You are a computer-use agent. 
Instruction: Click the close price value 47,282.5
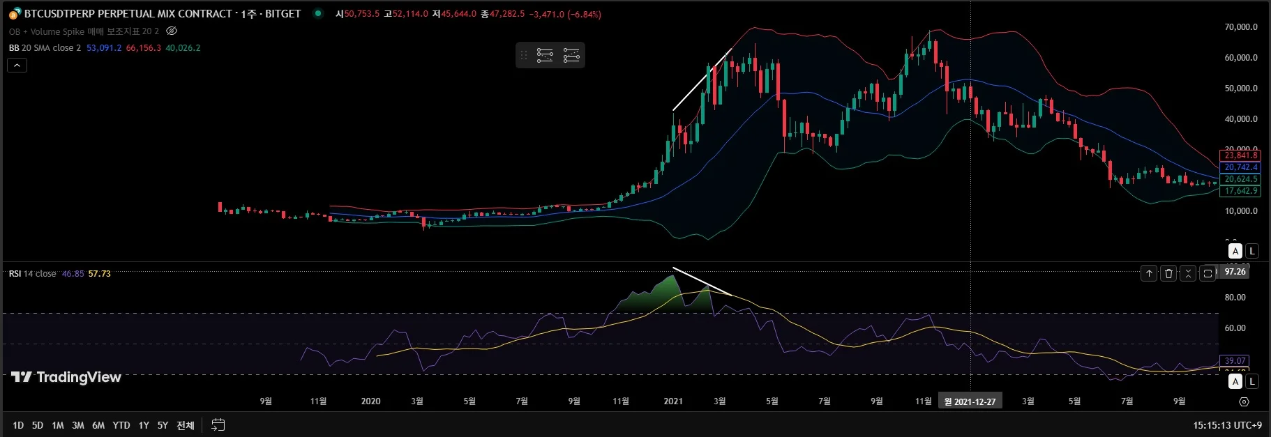[x=507, y=14]
